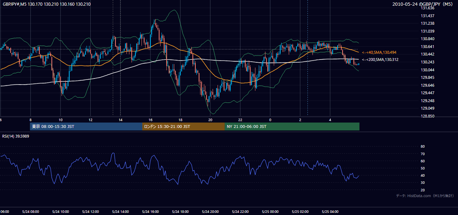Screen dimensions: 458x215
Task: Click hour label 0 under price chart
Action: [x=270, y=120]
